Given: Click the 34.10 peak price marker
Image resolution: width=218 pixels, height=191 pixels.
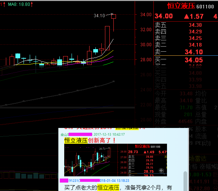Looking at the screenshot, I should 99,15.
